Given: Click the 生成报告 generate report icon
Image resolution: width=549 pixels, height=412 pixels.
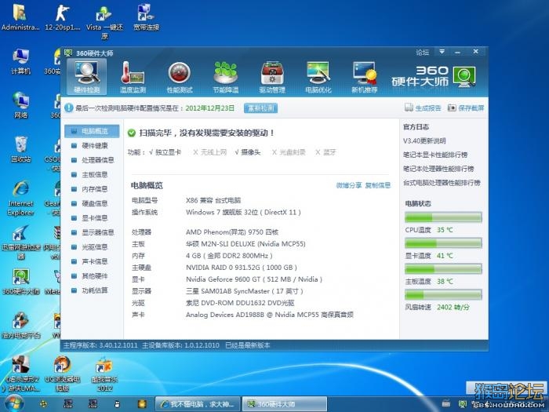Looking at the screenshot, I should (x=409, y=108).
